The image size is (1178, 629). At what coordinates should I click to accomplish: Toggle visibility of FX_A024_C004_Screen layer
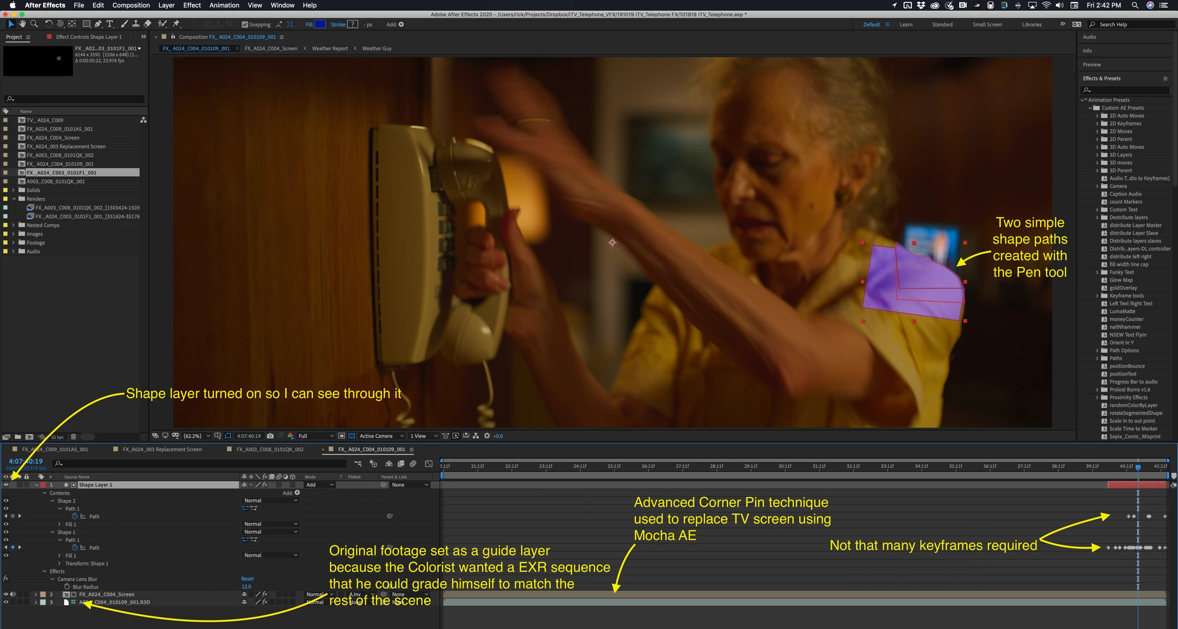(x=6, y=594)
